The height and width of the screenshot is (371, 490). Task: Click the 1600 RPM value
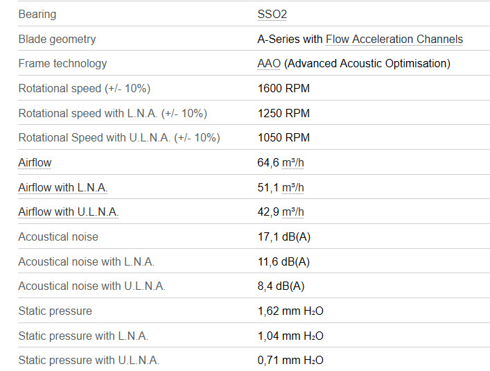283,88
